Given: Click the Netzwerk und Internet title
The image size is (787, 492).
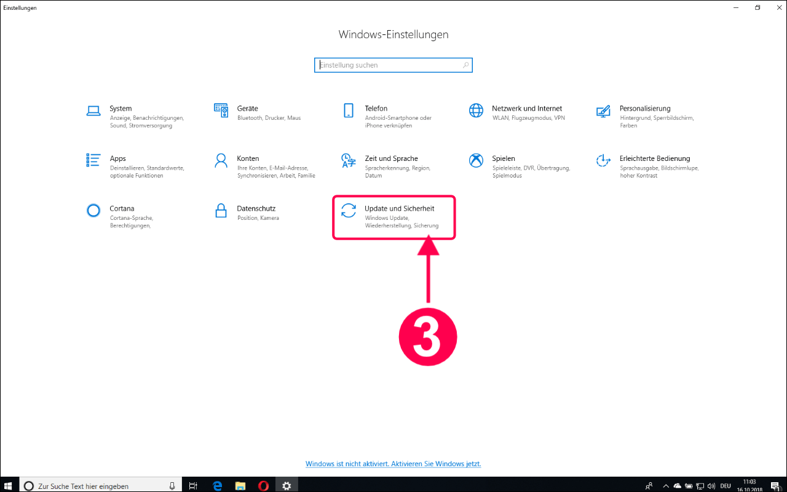Looking at the screenshot, I should (x=527, y=108).
